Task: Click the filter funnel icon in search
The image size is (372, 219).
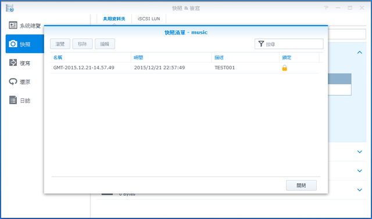Action: pyautogui.click(x=261, y=44)
